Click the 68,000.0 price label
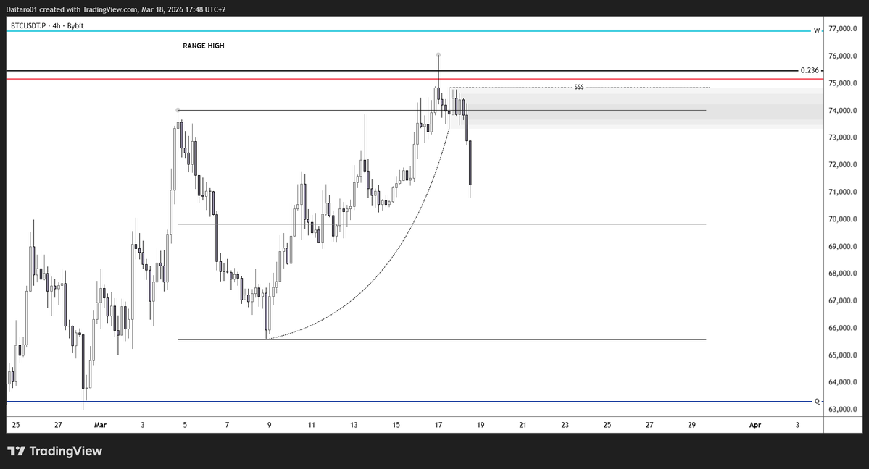 pos(842,274)
